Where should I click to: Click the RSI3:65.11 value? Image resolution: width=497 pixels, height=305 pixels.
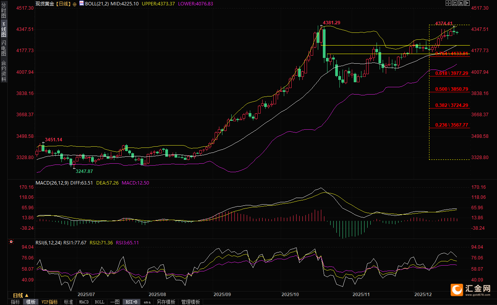click(x=127, y=242)
